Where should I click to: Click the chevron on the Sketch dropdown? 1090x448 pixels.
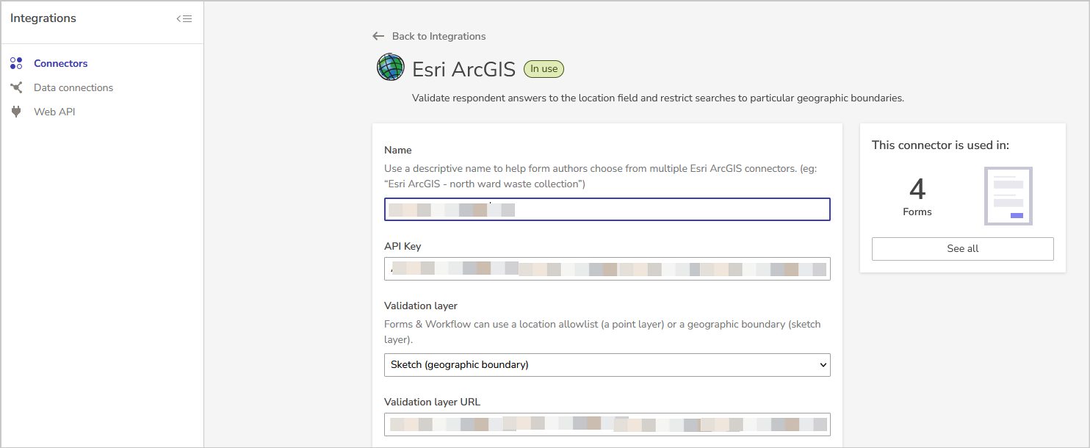point(822,365)
